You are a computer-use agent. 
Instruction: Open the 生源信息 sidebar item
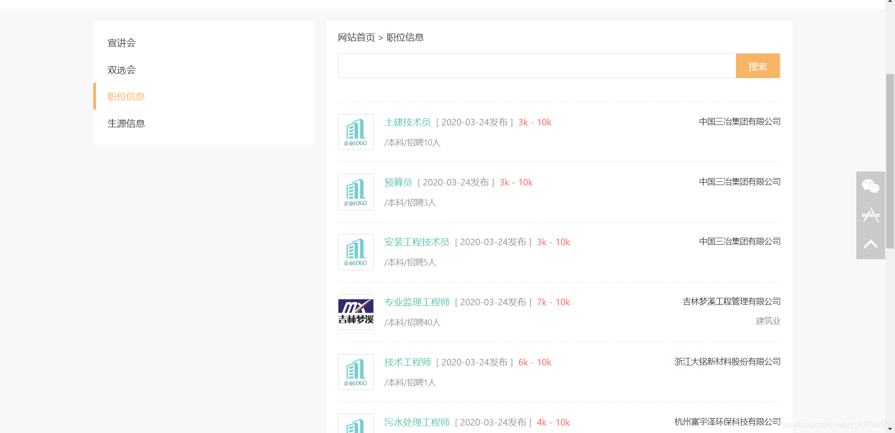(126, 124)
